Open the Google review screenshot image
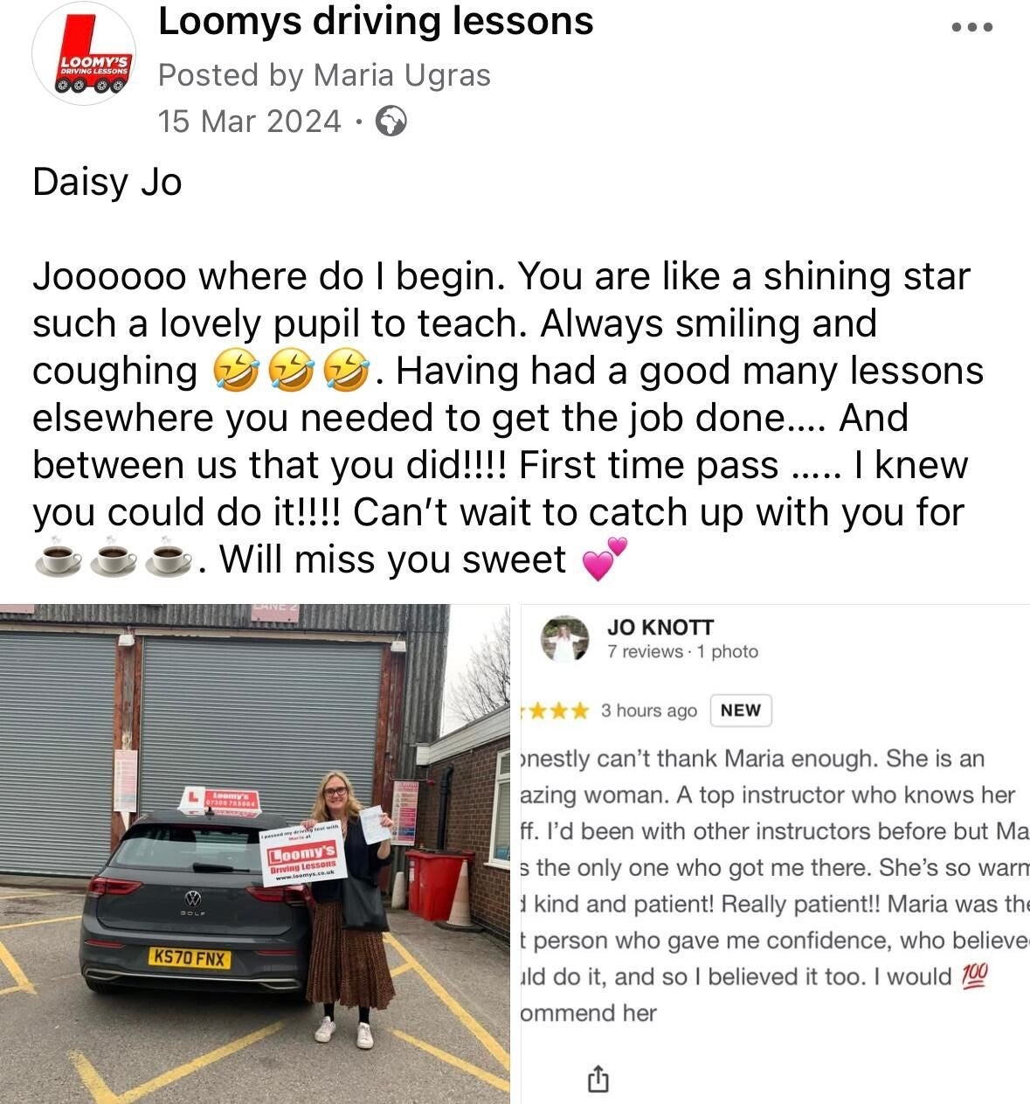Image resolution: width=1030 pixels, height=1104 pixels. 775,854
